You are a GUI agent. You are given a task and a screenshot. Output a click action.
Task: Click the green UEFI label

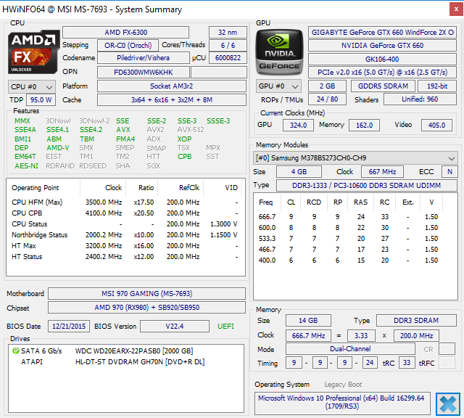tap(225, 327)
